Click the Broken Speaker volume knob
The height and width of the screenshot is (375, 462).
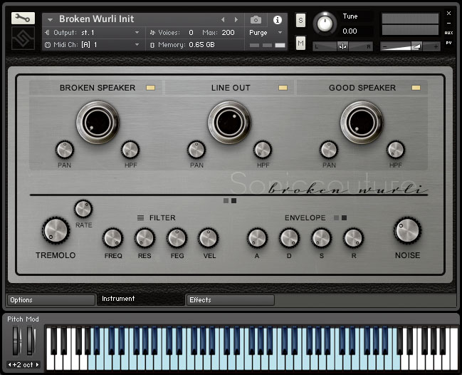98,123
